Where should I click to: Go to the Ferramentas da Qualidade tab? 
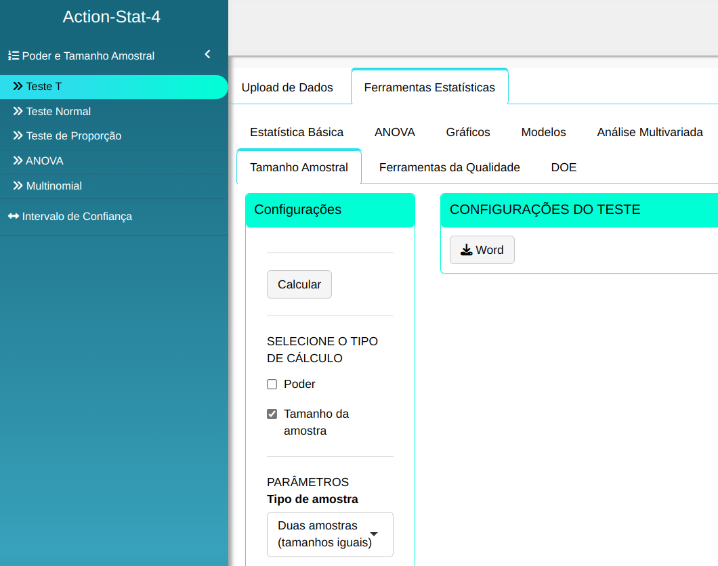[x=449, y=167]
